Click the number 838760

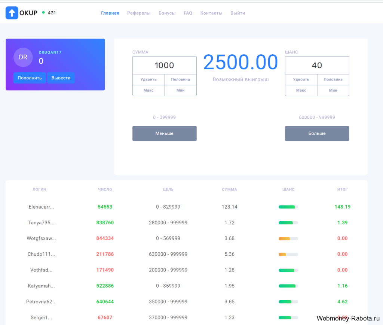pyautogui.click(x=105, y=223)
